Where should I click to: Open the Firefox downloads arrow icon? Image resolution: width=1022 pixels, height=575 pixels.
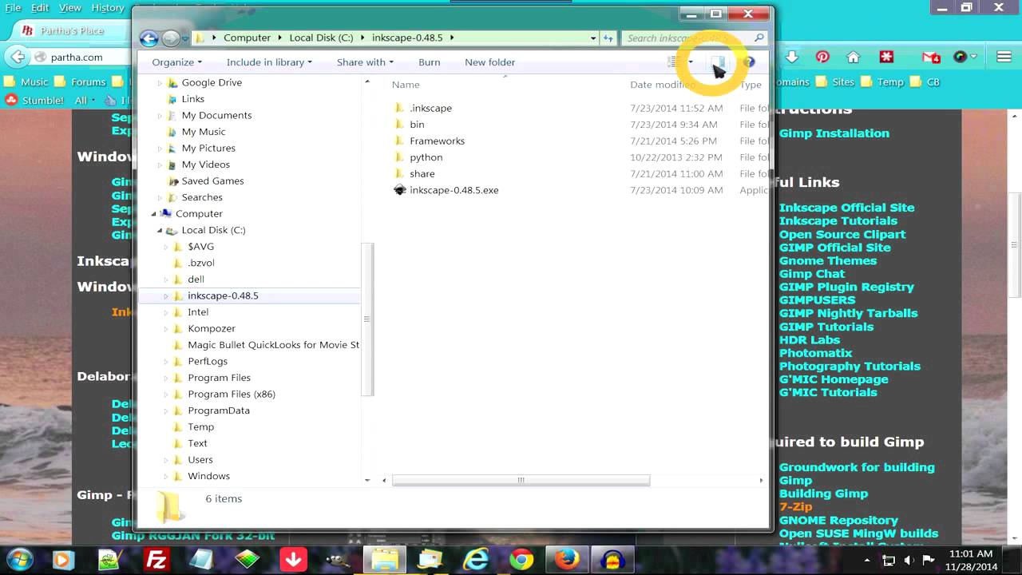(792, 57)
